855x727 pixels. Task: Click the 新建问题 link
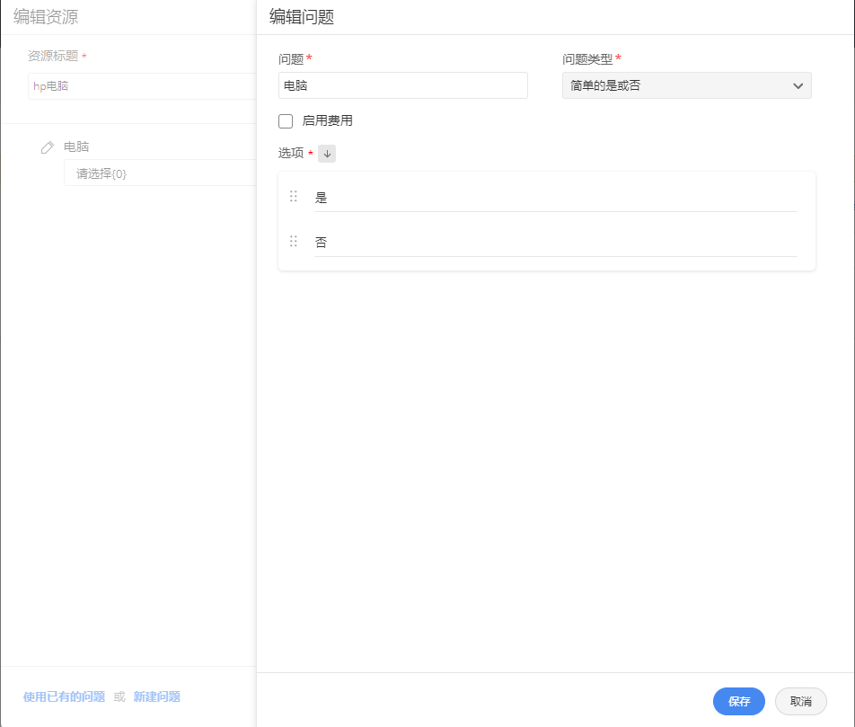[x=156, y=697]
